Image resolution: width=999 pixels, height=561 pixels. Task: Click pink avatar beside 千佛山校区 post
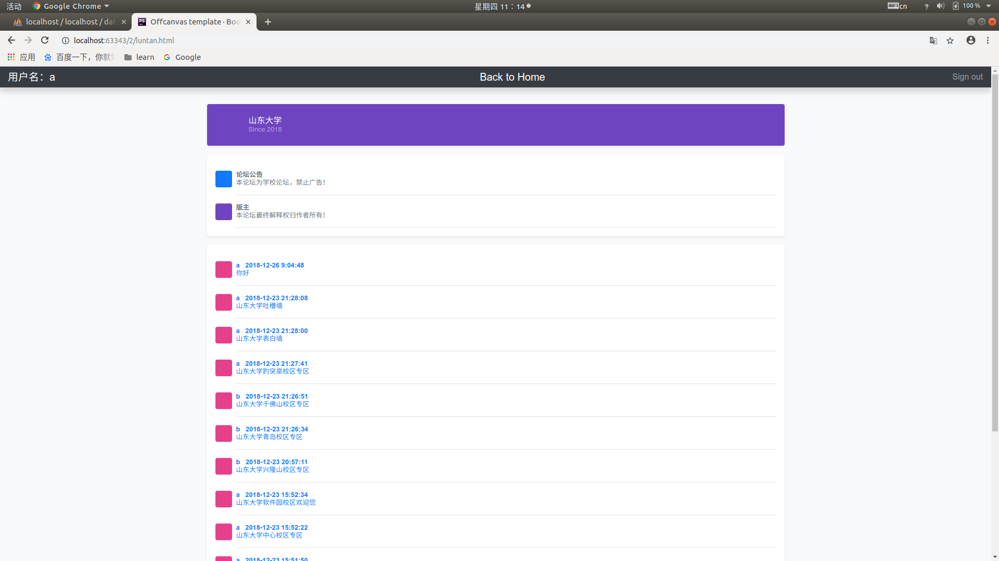pyautogui.click(x=224, y=401)
